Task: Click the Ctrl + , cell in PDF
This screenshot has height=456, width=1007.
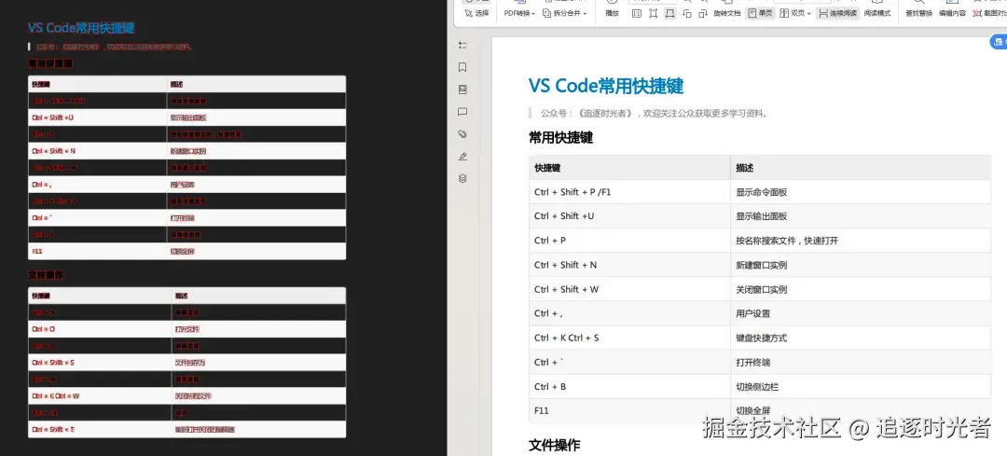Action: point(629,313)
